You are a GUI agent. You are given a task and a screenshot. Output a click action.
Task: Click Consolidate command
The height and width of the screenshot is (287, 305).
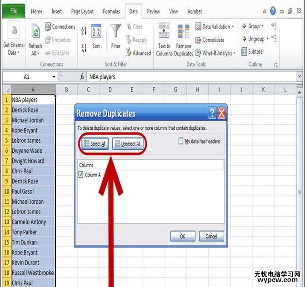210,40
